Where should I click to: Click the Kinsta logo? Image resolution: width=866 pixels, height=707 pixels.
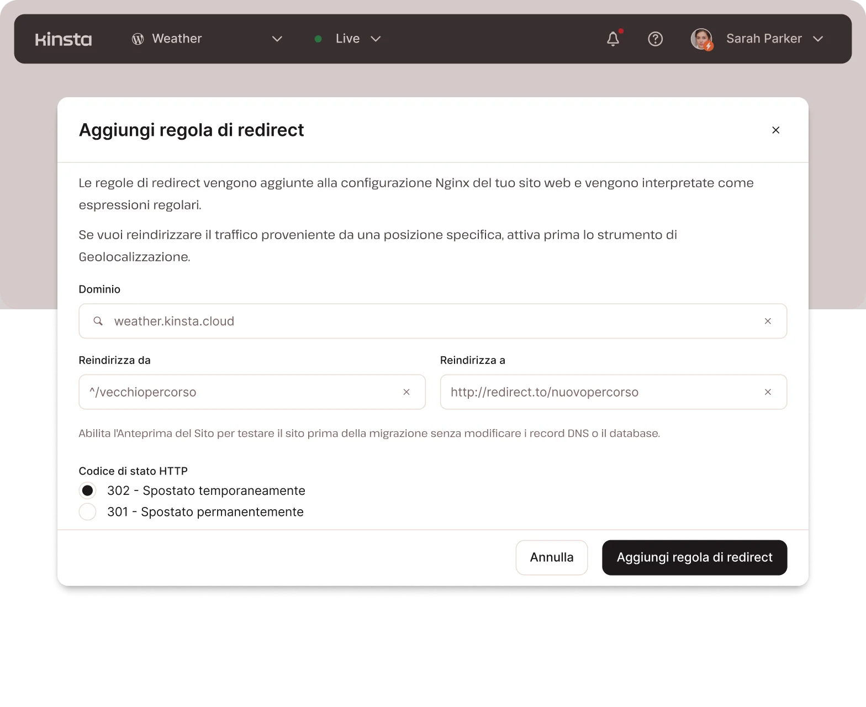click(x=64, y=39)
